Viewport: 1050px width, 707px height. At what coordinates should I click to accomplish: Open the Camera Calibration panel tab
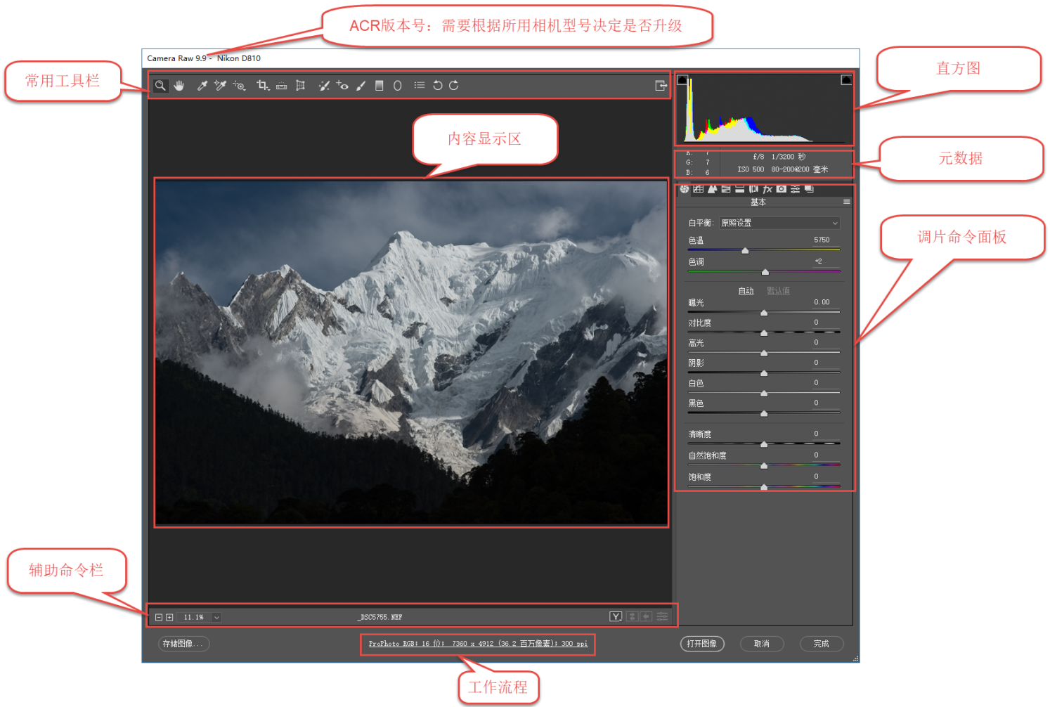(x=782, y=189)
